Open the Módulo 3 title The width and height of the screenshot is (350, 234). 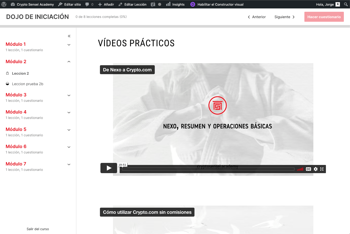(x=16, y=95)
